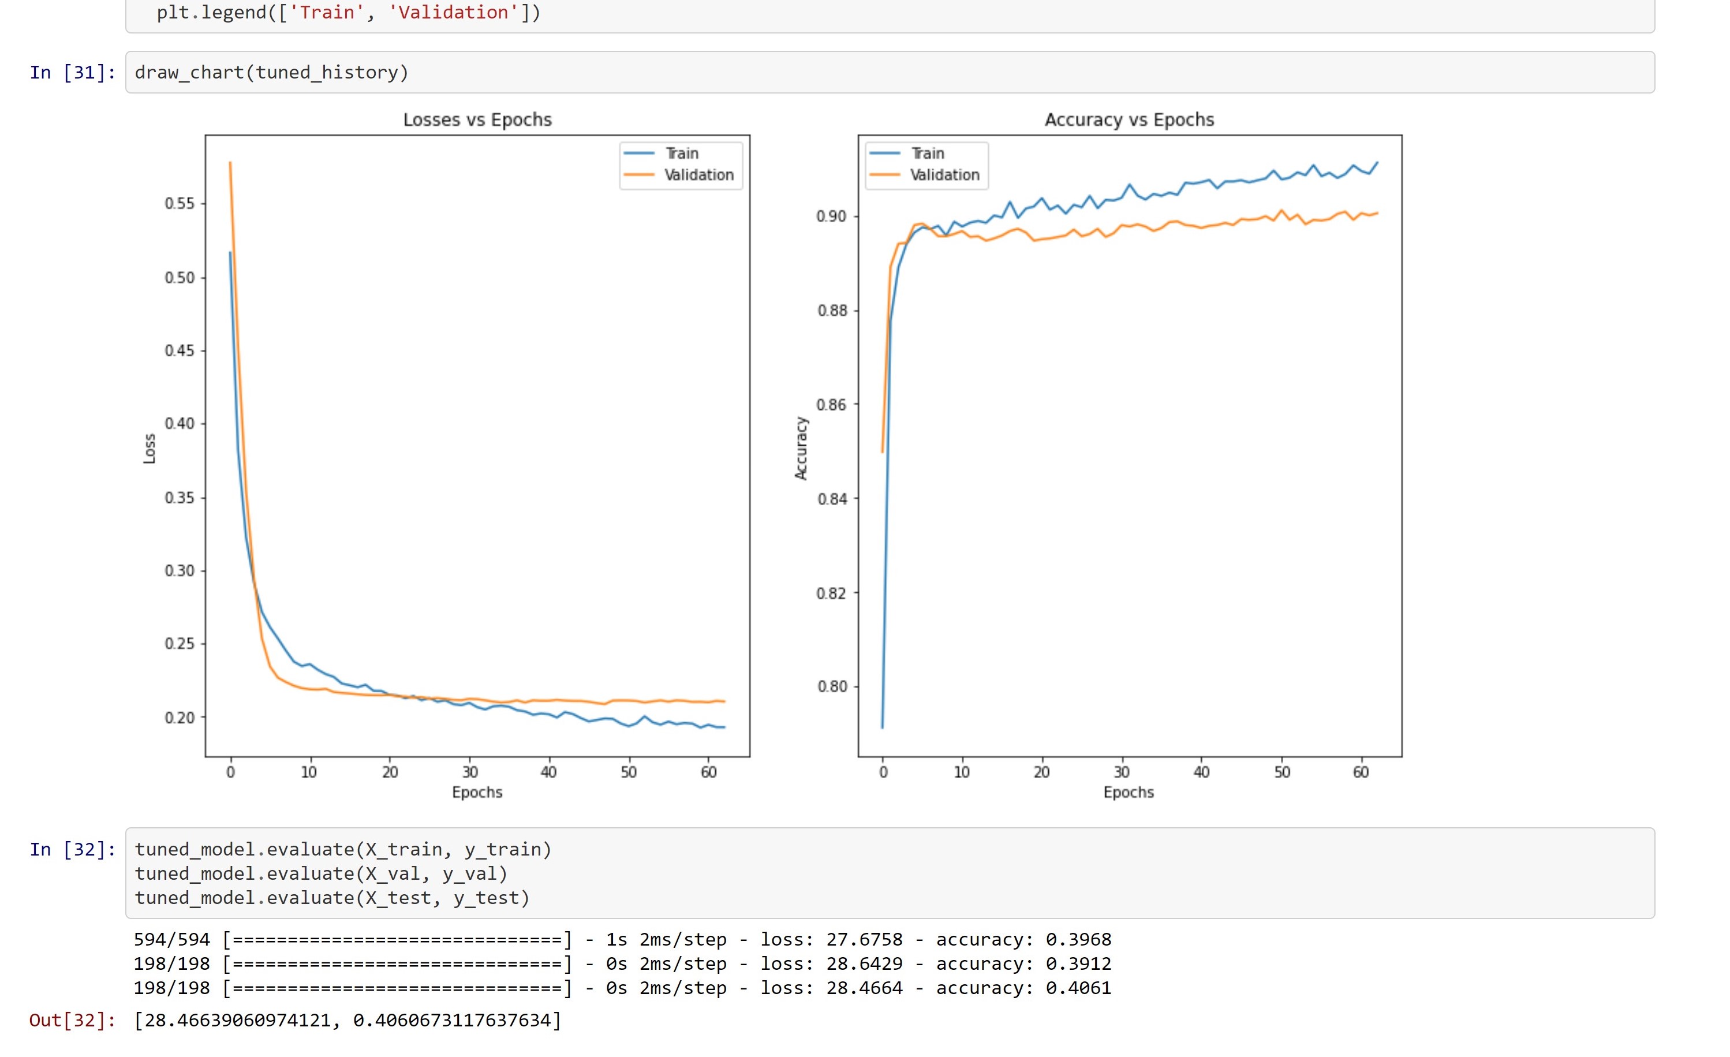Click the Accuracy vs Epochs chart title
This screenshot has width=1730, height=1057.
1129,119
